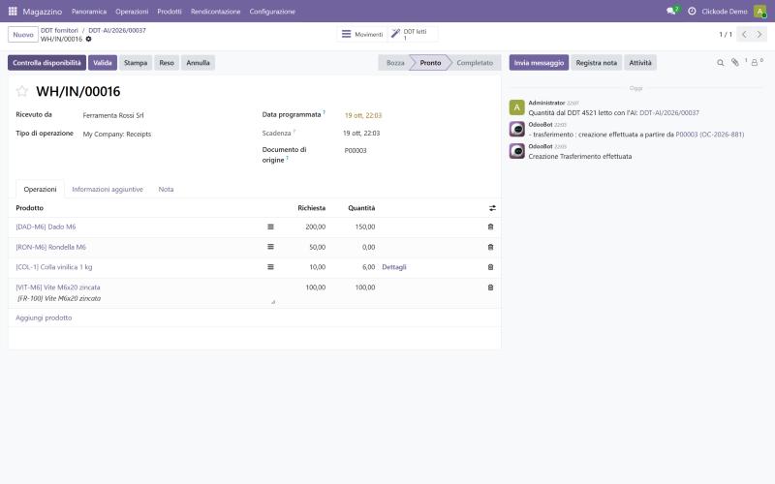Delete the Dado M6 line
This screenshot has width=775, height=484.
pyautogui.click(x=490, y=227)
